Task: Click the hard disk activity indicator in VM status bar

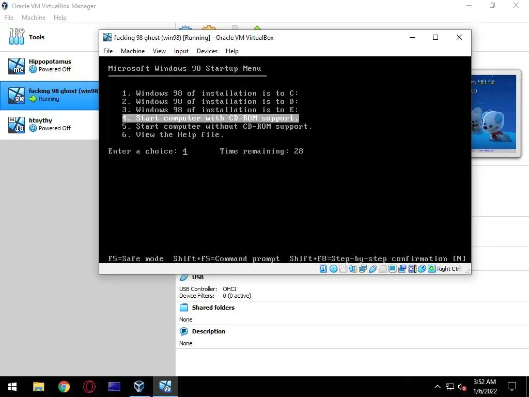Action: pos(323,269)
